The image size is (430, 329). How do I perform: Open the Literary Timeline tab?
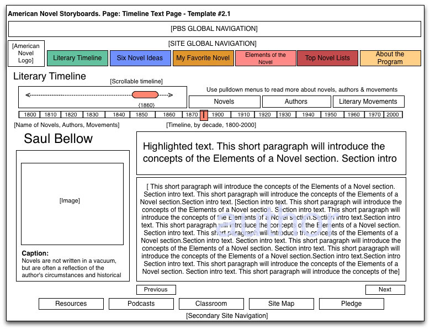click(x=77, y=58)
